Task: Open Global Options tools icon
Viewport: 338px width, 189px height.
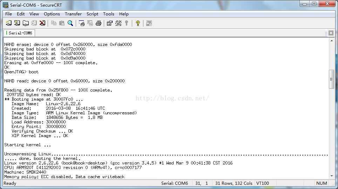Action: pyautogui.click(x=119, y=23)
